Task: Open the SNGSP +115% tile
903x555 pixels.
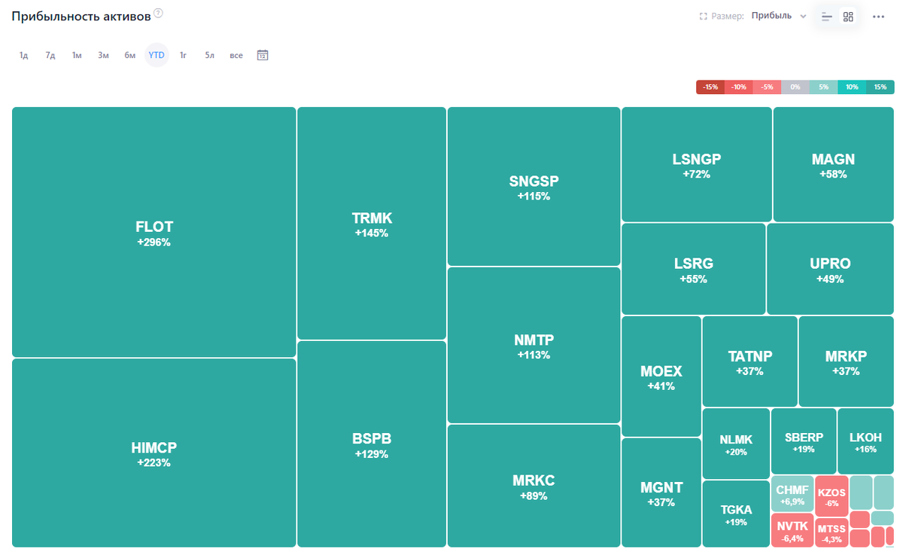Action: (534, 186)
